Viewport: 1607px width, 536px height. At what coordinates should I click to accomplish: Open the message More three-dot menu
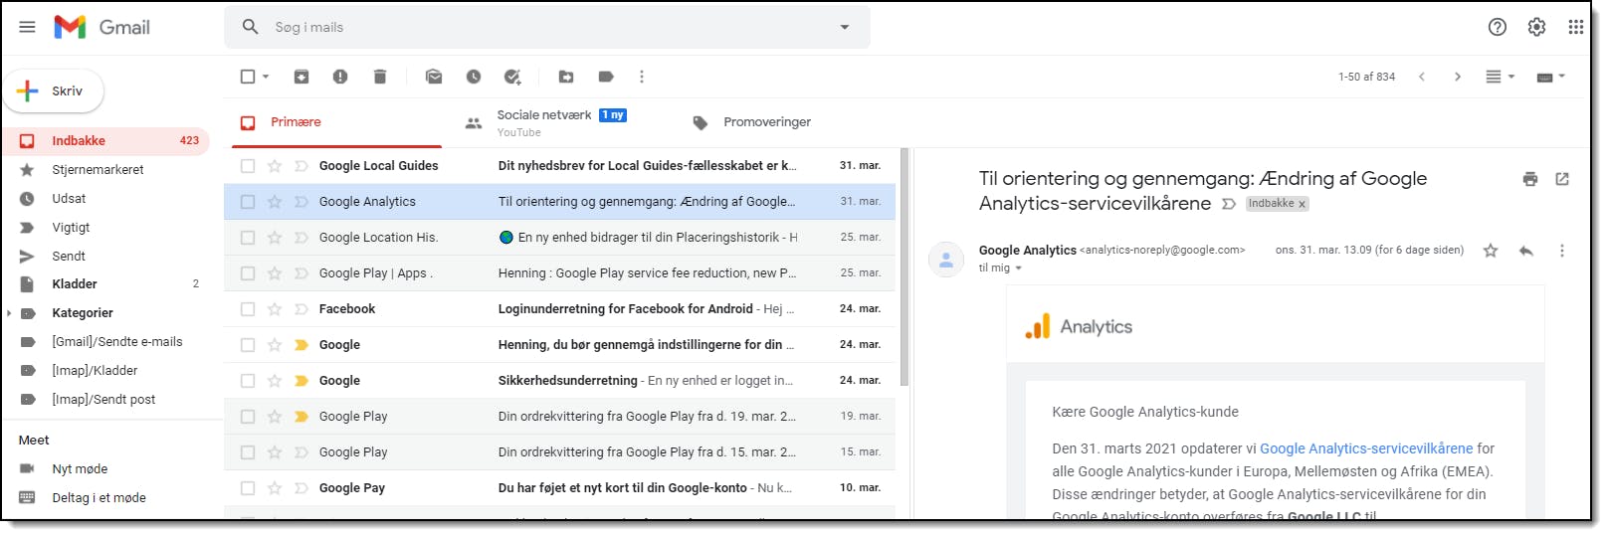pos(1562,251)
